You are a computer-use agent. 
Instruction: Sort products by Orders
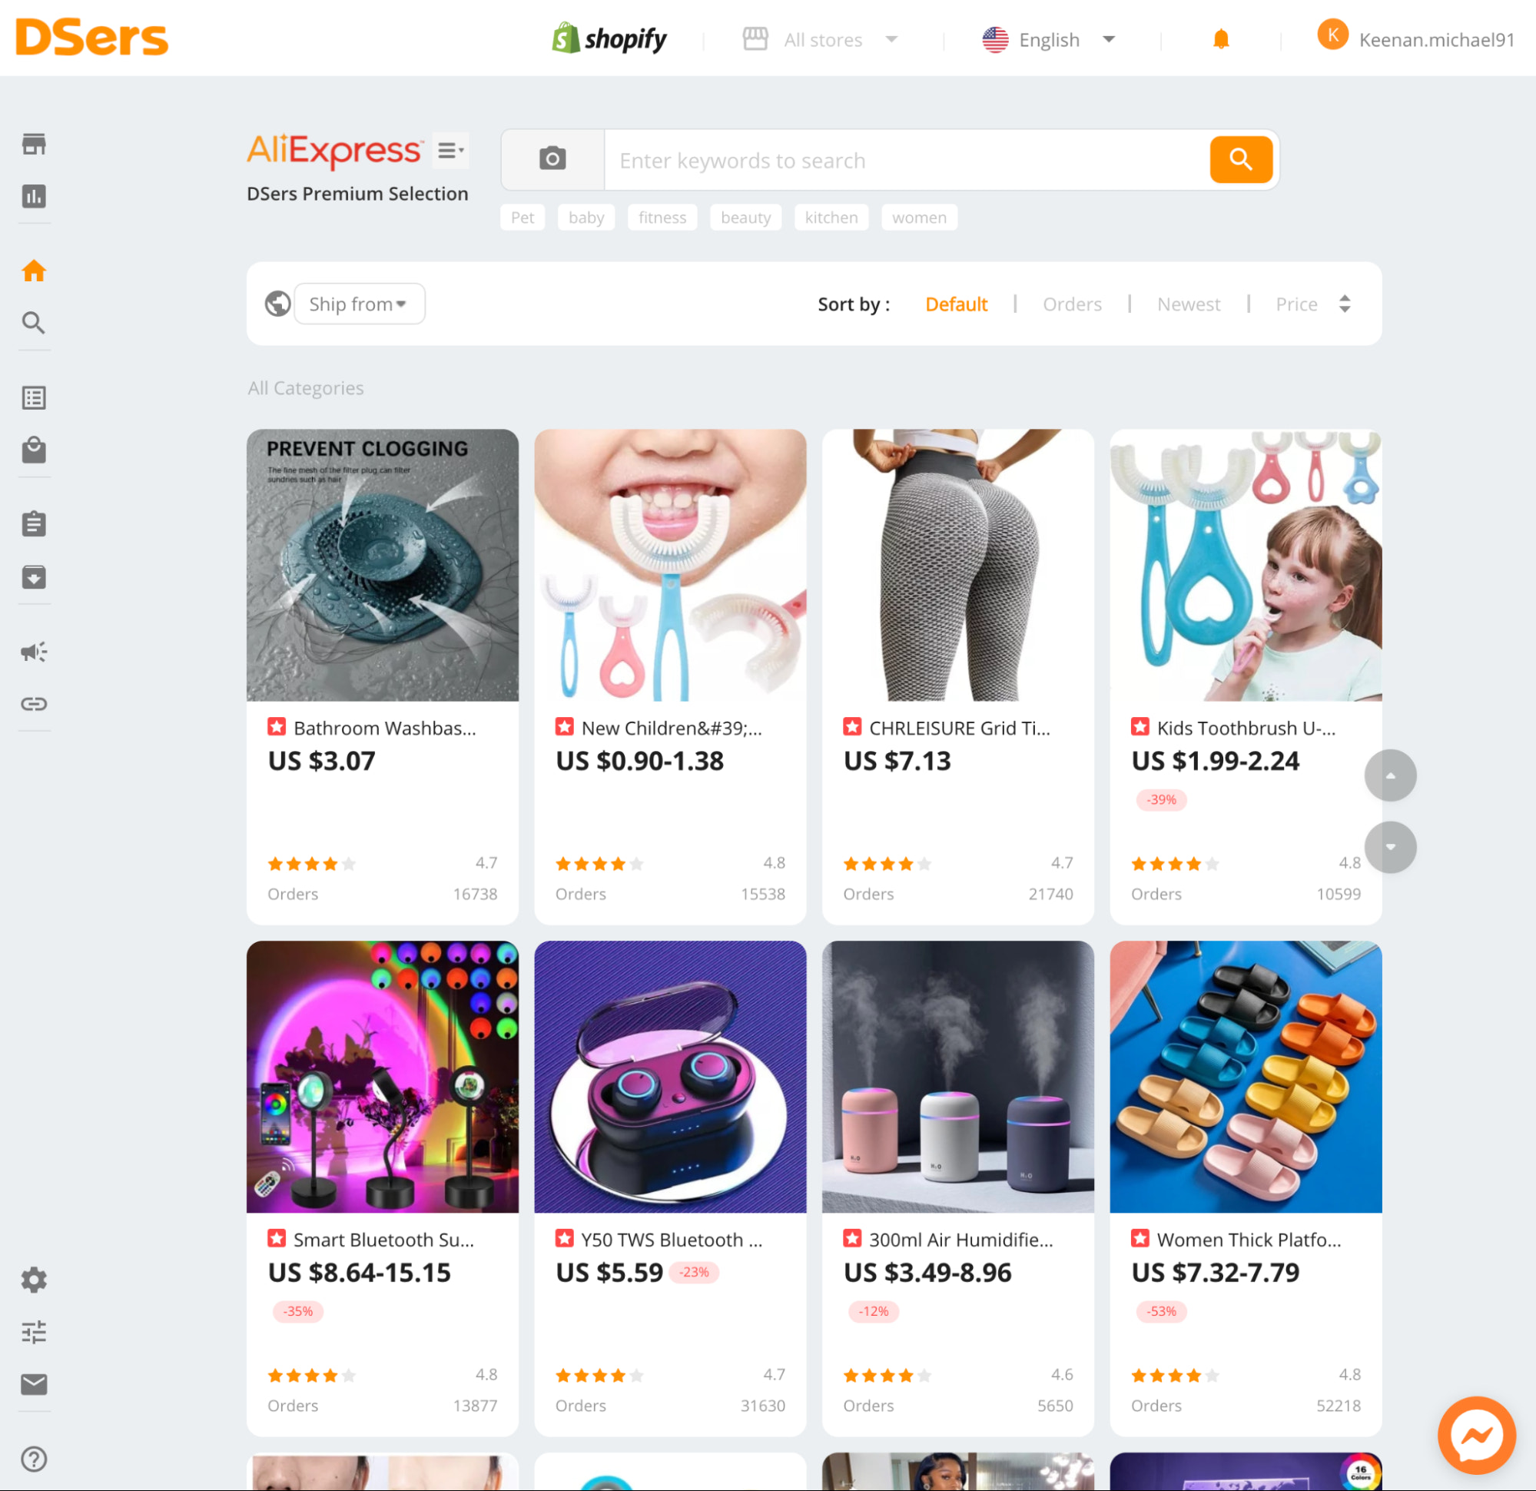[1071, 304]
